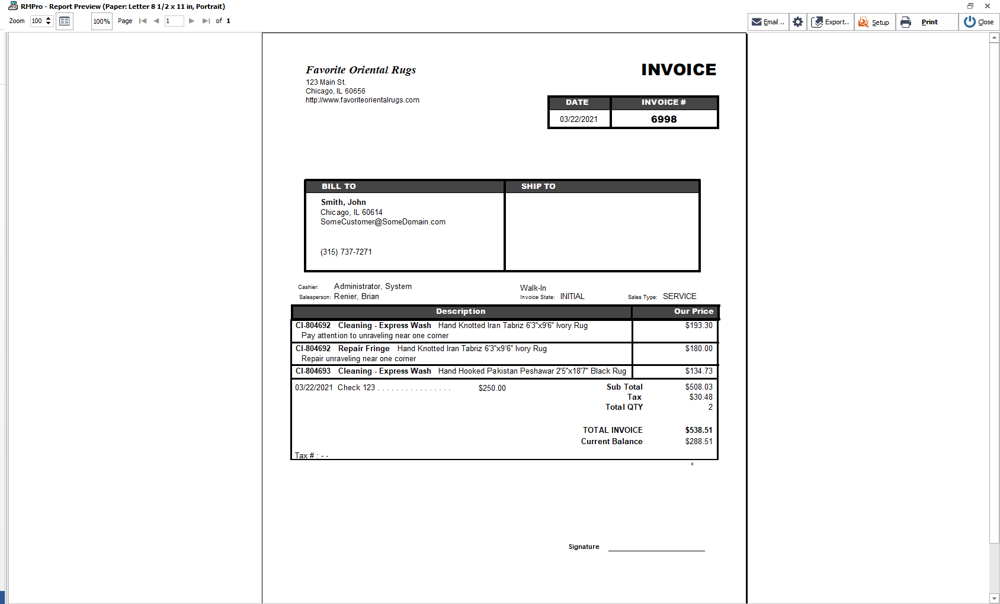Click the Cleaning - Express Wash Tabriz item
1000x604 pixels.
tap(461, 330)
